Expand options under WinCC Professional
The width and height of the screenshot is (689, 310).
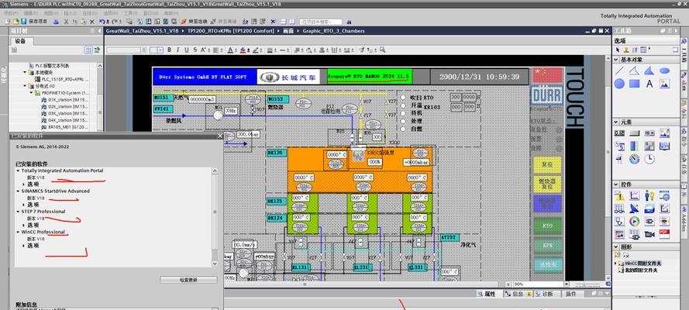[24, 246]
